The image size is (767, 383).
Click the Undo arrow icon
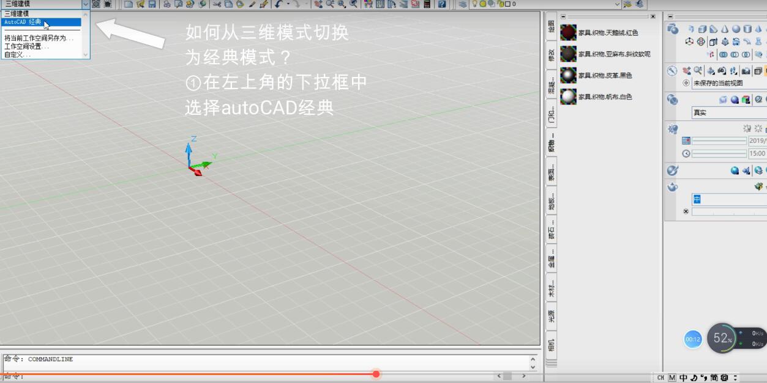point(277,4)
